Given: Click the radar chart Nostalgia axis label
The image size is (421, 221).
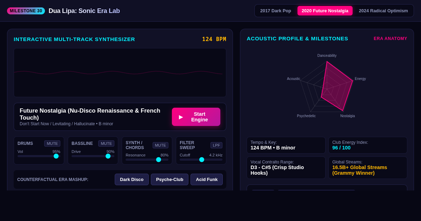Looking at the screenshot, I should pyautogui.click(x=347, y=116).
